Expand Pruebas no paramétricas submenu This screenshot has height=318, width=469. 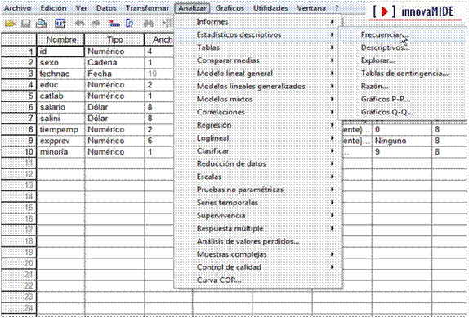258,190
